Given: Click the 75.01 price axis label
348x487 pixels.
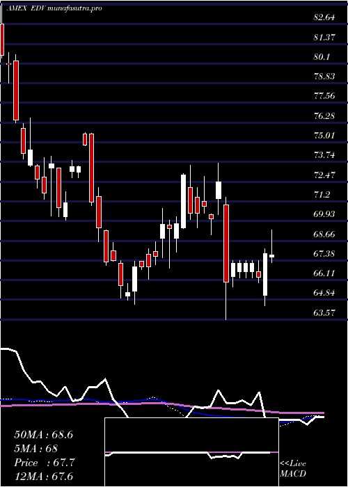Looking at the screenshot, I should coord(324,136).
